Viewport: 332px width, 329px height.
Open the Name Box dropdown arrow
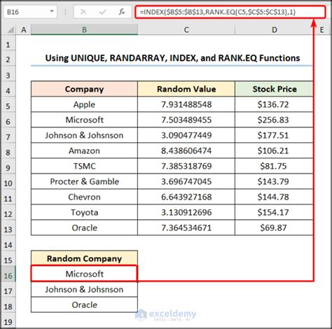[52, 11]
